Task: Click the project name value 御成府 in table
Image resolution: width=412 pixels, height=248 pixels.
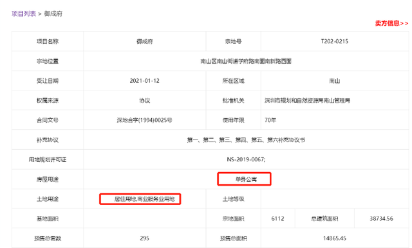Action: (144, 41)
